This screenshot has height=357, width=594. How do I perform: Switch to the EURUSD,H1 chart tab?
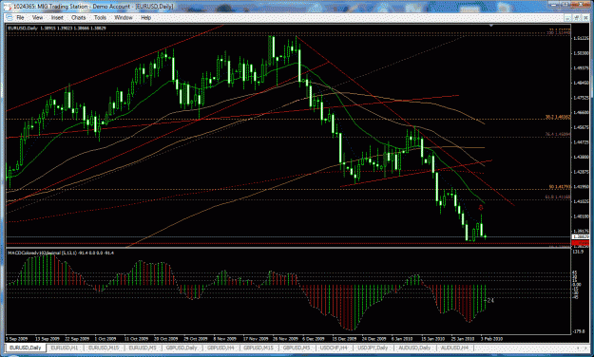(65, 348)
